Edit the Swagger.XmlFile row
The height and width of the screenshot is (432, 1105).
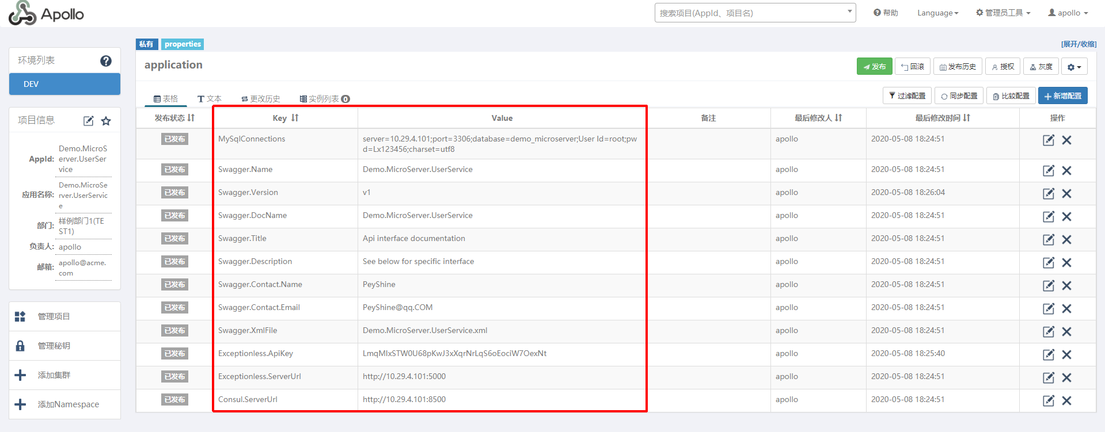[1049, 331]
